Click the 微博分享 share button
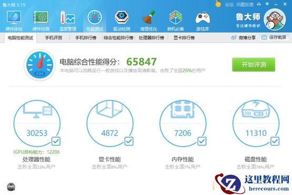Screen dimensions: 292x195 [x=243, y=38]
